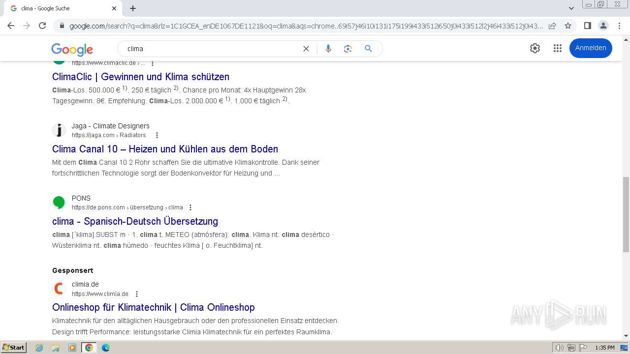Open more options for climaclic.de result
630x354 pixels.
[153, 63]
